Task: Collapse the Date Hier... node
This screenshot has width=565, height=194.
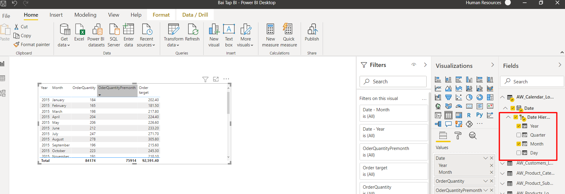Action: click(x=508, y=117)
